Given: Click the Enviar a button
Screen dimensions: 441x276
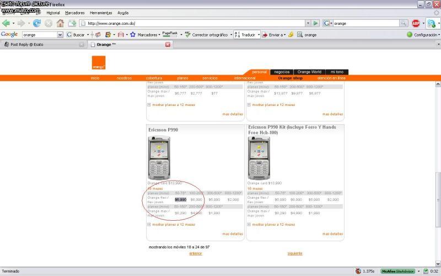Looking at the screenshot, I should coord(272,35).
